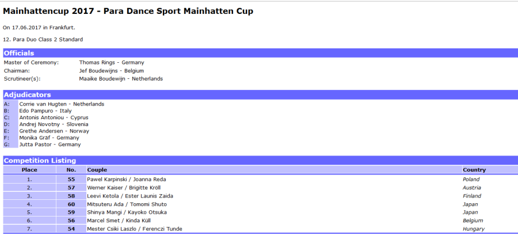Select couple Shinya Mangi / Kayoko Otsuka
Screen dimensions: 518x235
(x=127, y=213)
